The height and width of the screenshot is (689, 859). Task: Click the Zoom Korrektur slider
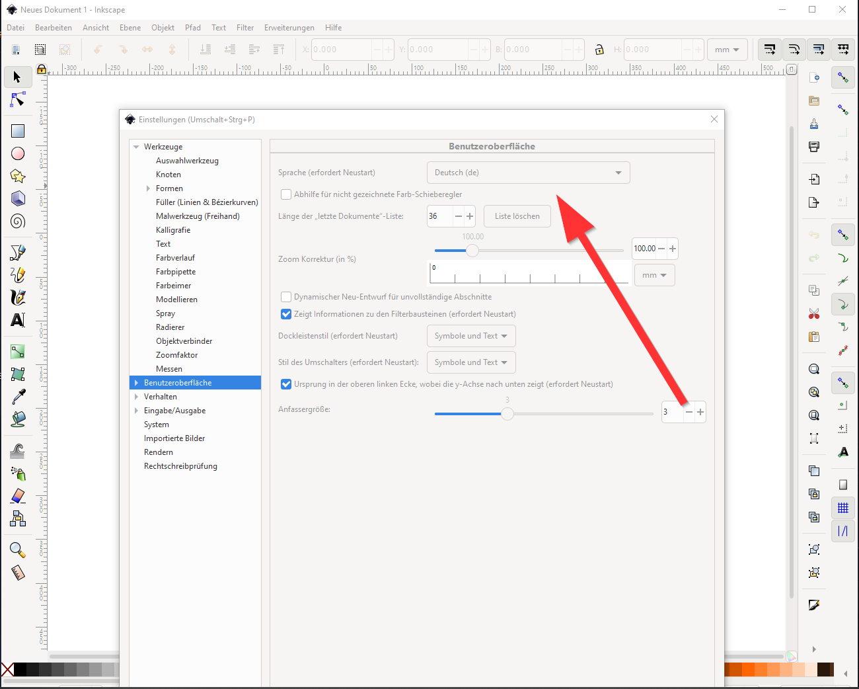[529, 251]
